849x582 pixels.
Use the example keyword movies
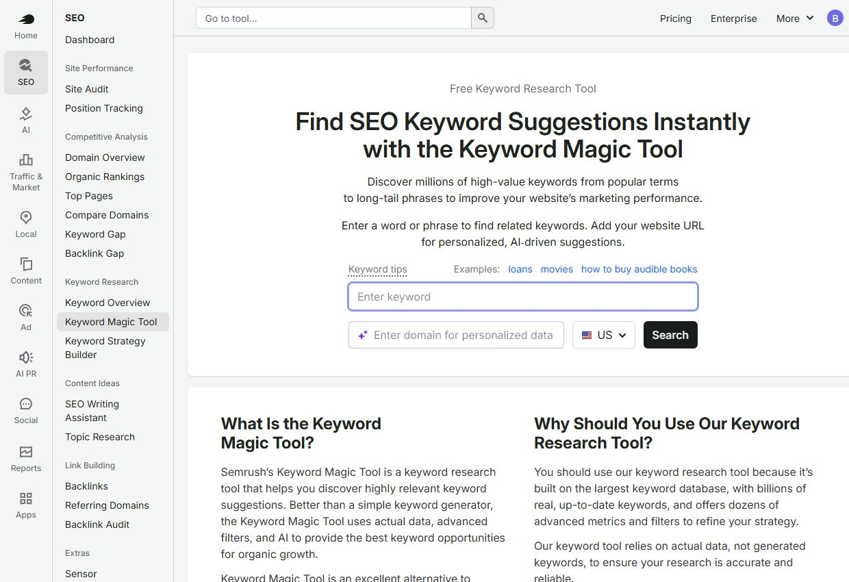pos(557,269)
